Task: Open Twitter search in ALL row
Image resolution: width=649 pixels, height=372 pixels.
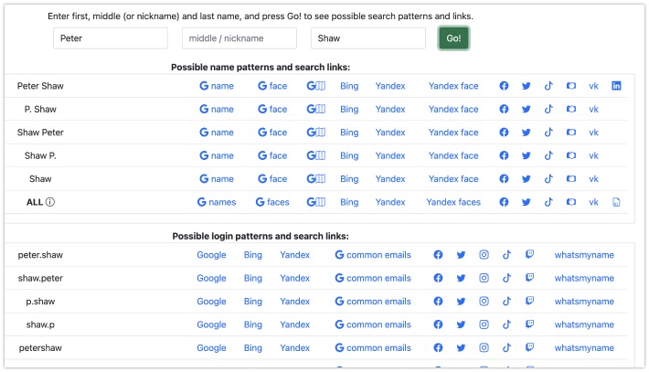Action: [527, 202]
